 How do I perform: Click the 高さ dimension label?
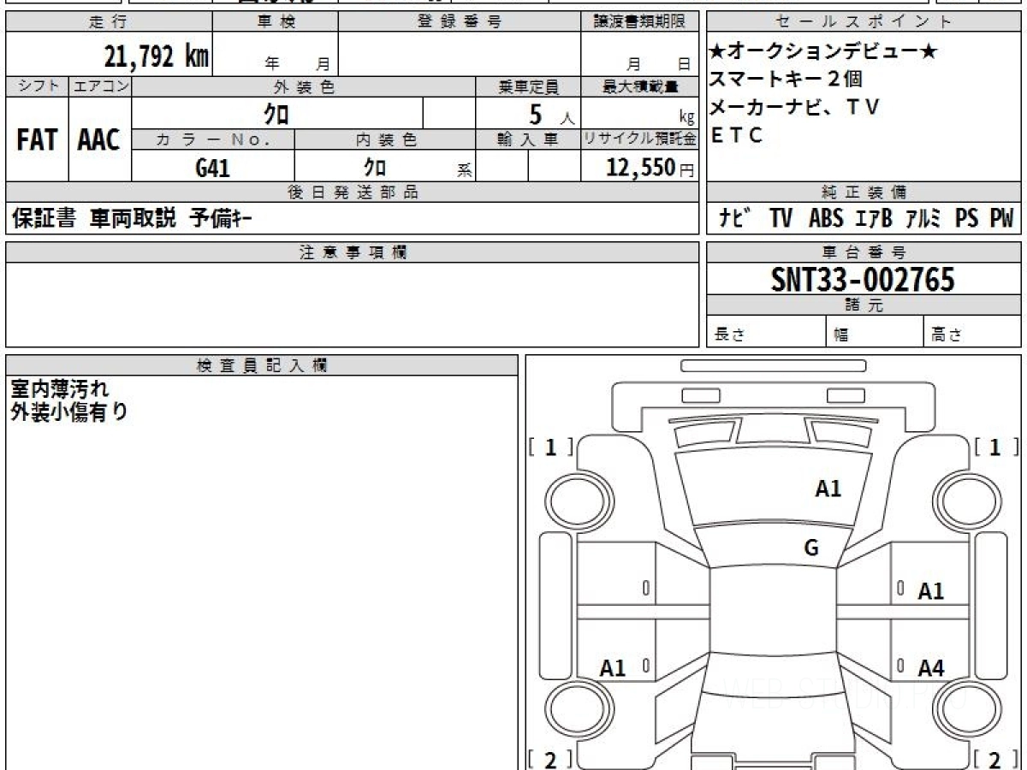pyautogui.click(x=947, y=335)
